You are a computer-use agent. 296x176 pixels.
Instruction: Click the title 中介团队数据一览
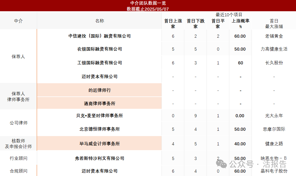pos(148,3)
